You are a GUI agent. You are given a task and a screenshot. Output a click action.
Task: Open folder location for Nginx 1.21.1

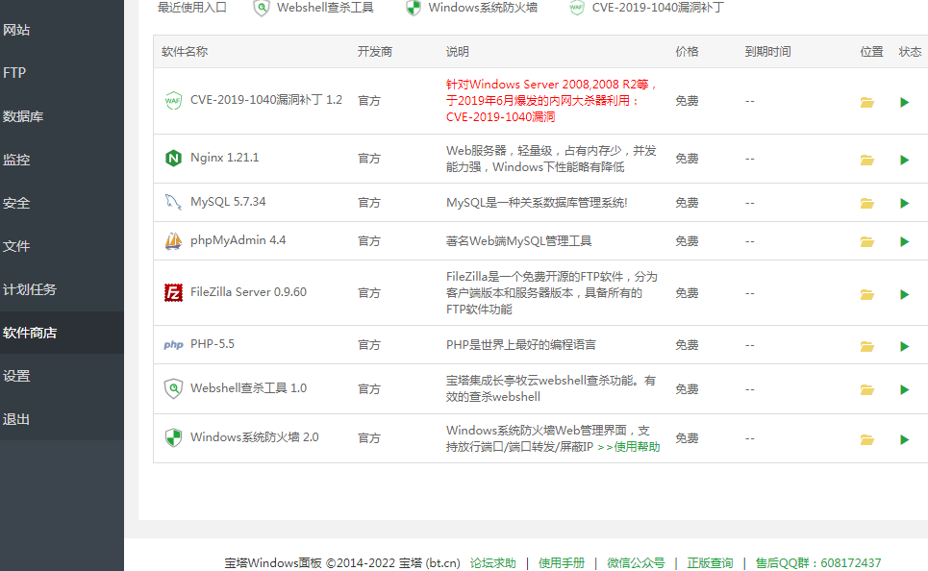[x=867, y=160]
